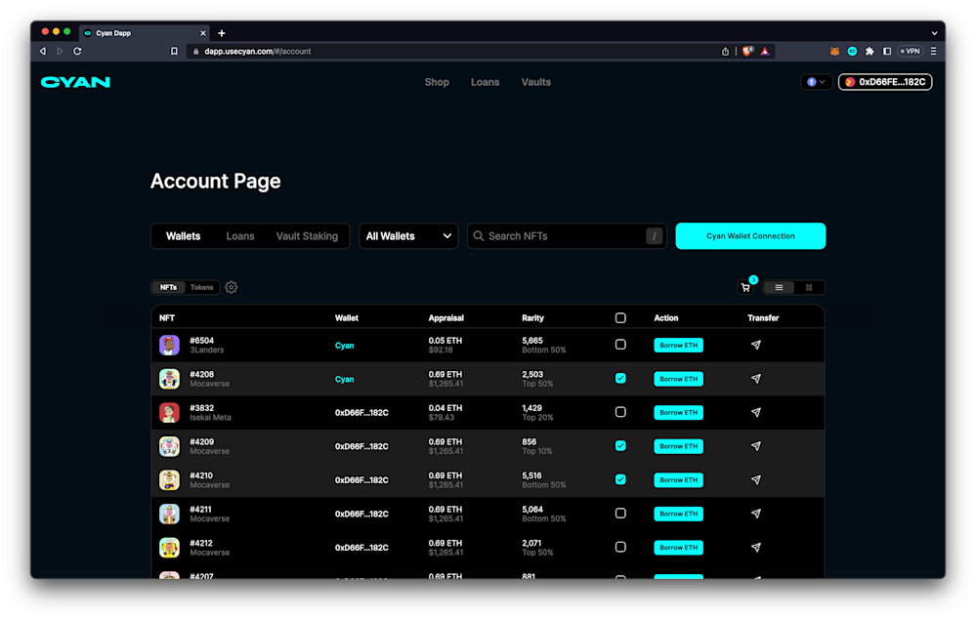Open the network chain selector dropdown
This screenshot has width=976, height=619.
pyautogui.click(x=816, y=82)
